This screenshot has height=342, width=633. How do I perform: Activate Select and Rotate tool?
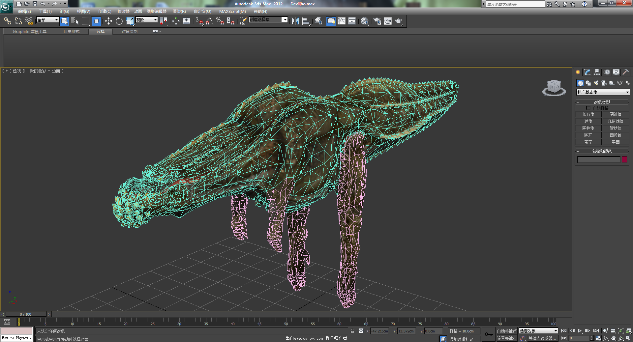click(119, 21)
